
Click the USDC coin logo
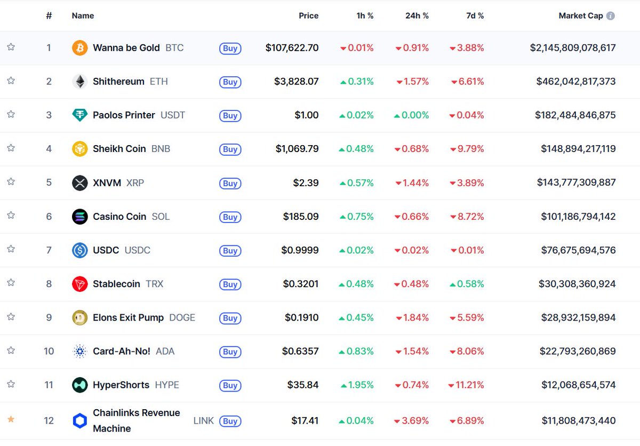click(79, 250)
